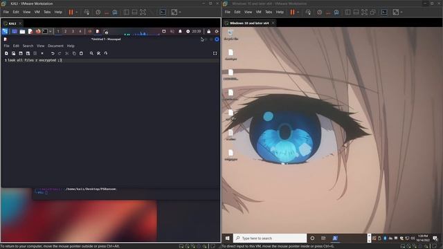Expand terminal dropdown arrow in Kali panel

(x=51, y=31)
